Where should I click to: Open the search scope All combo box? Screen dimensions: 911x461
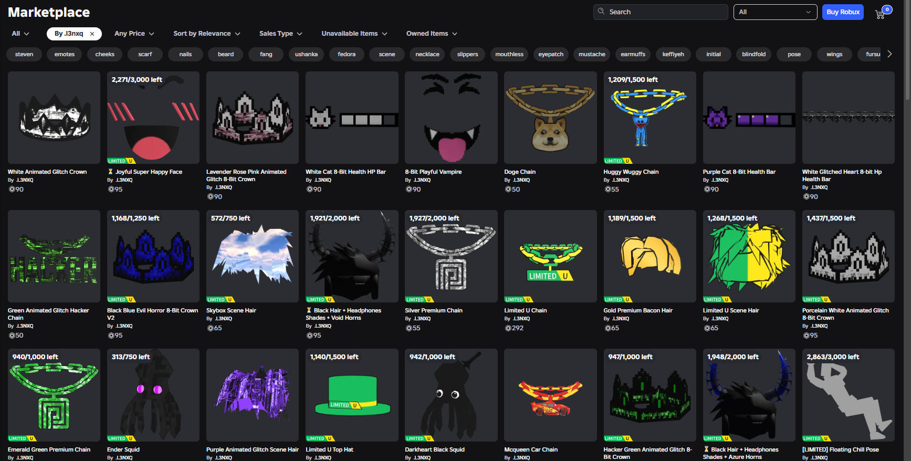click(775, 12)
